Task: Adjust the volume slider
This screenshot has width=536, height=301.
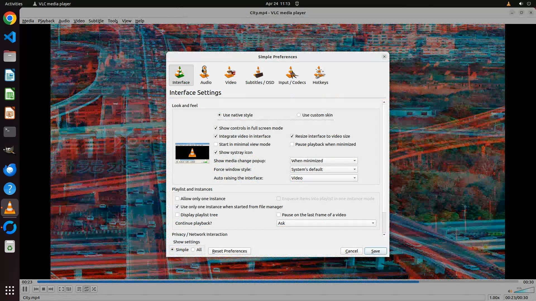Action: pyautogui.click(x=523, y=291)
